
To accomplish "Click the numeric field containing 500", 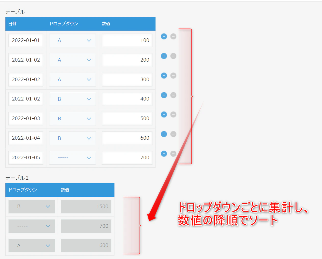I will tap(127, 119).
